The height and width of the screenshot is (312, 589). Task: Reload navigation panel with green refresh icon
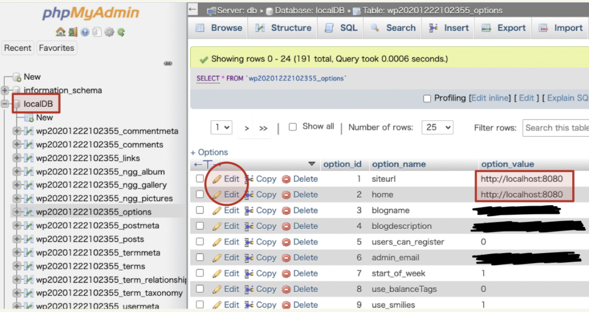pyautogui.click(x=121, y=33)
